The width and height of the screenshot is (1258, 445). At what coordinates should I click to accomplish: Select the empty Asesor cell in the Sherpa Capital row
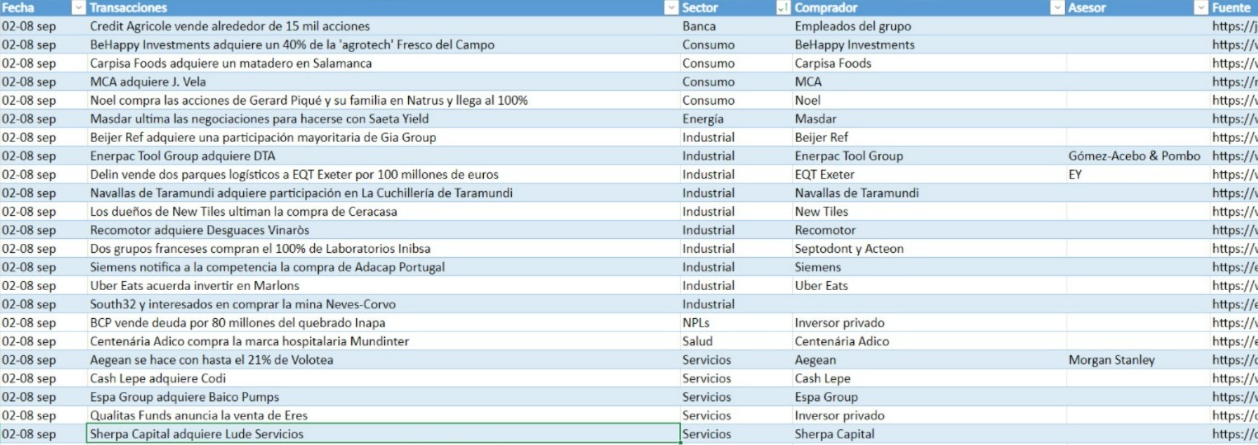coord(1138,434)
